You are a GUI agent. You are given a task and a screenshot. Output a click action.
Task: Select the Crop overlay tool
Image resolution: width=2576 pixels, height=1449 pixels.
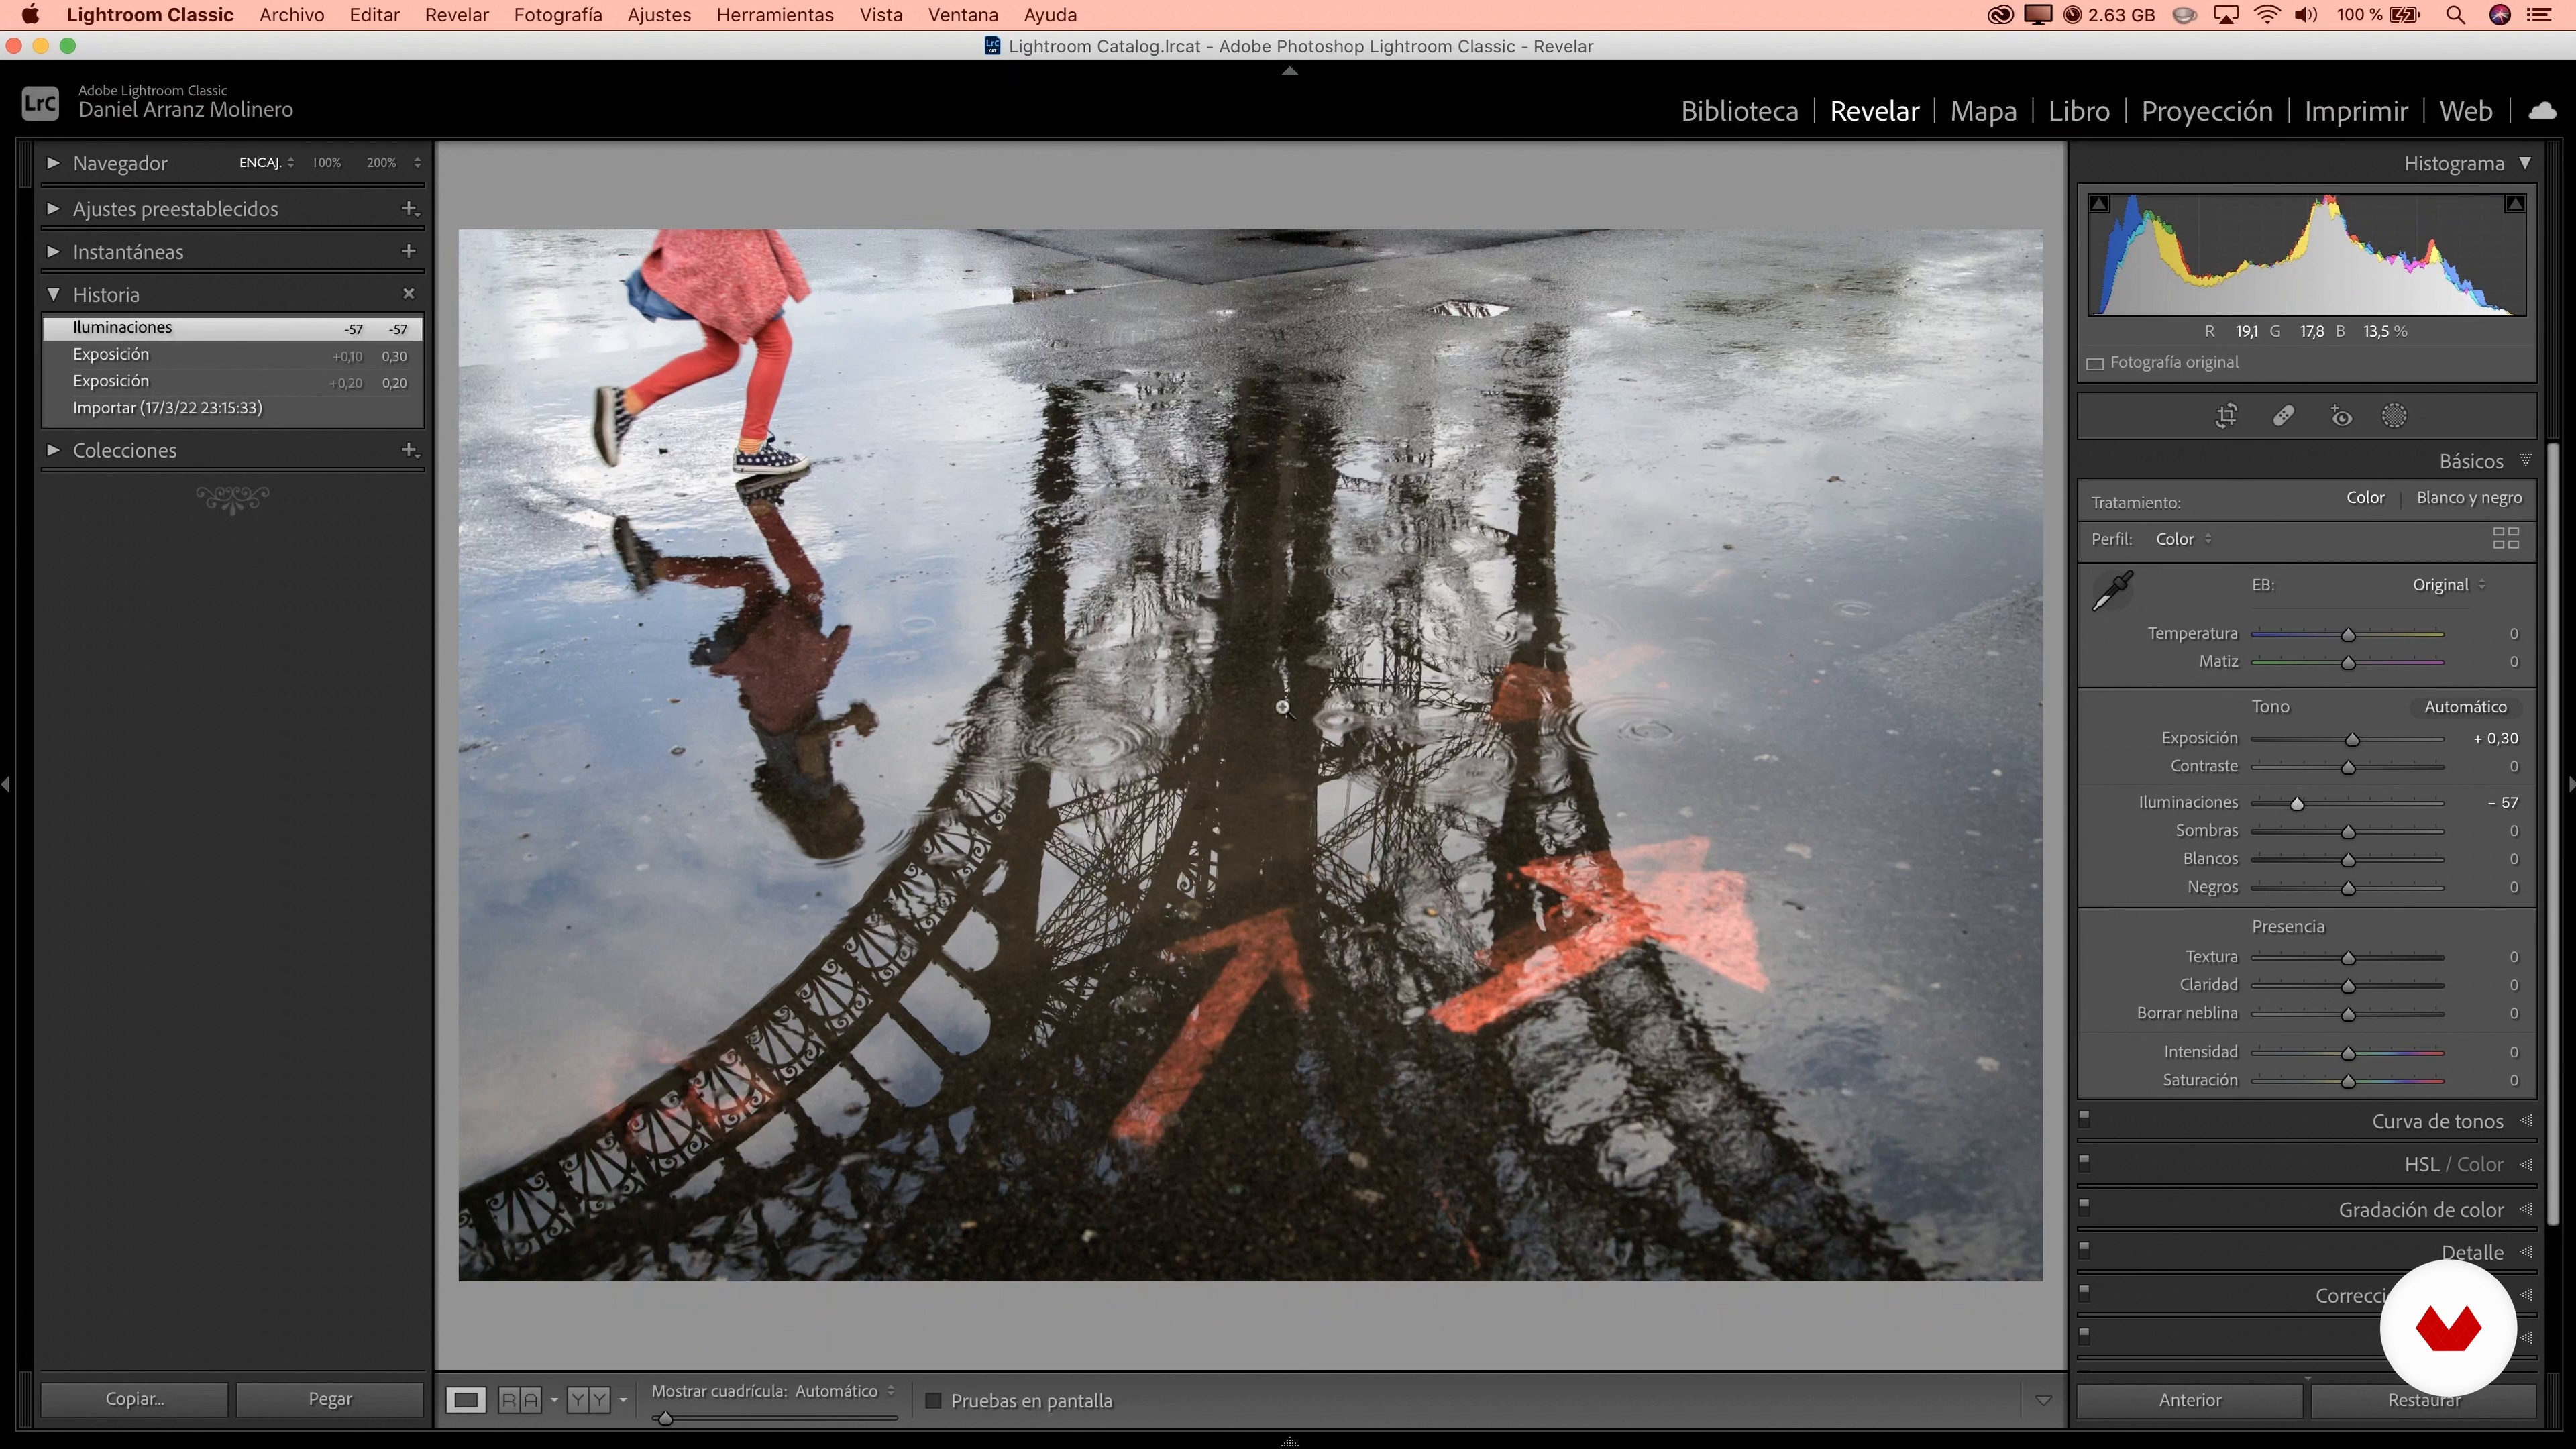[2226, 416]
